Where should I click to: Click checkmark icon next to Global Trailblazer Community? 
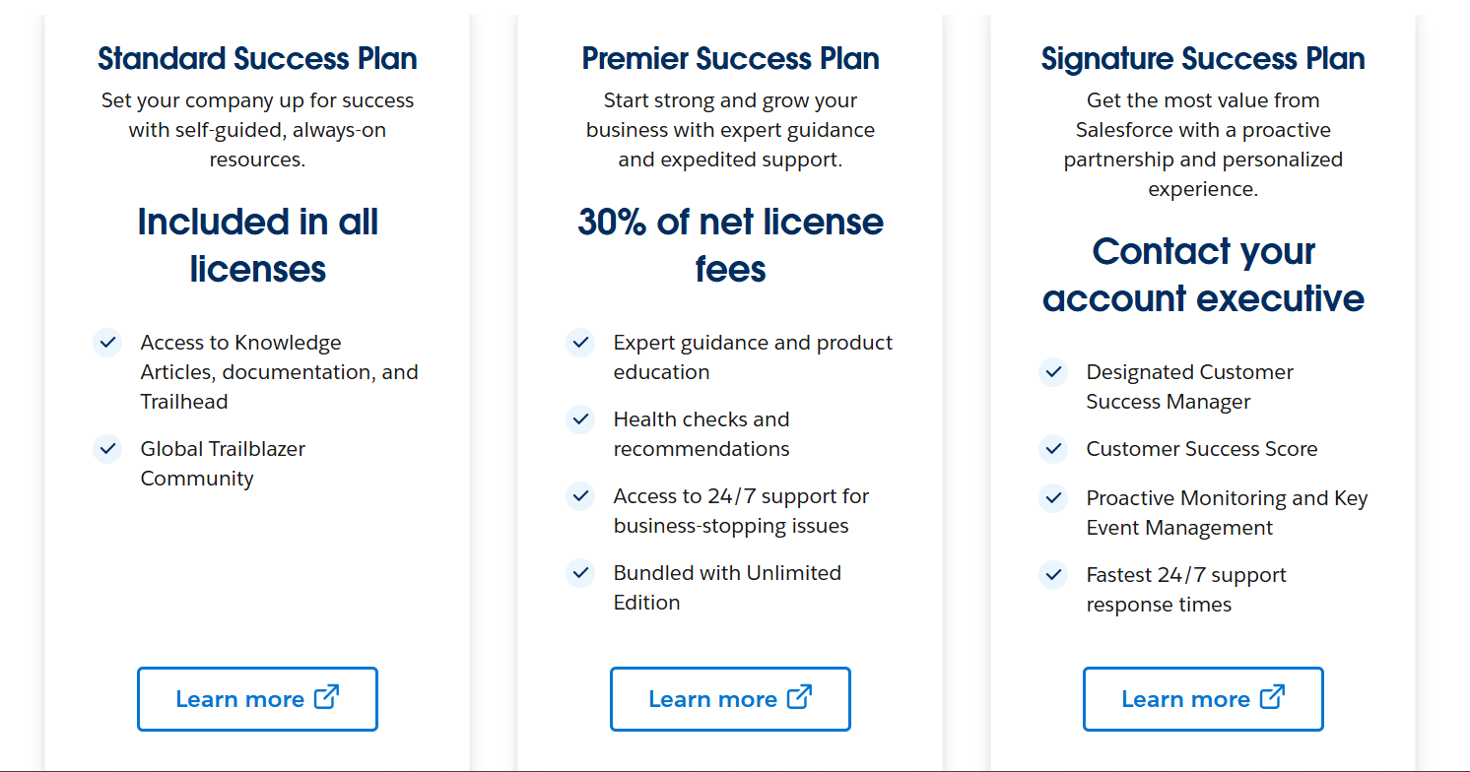107,449
